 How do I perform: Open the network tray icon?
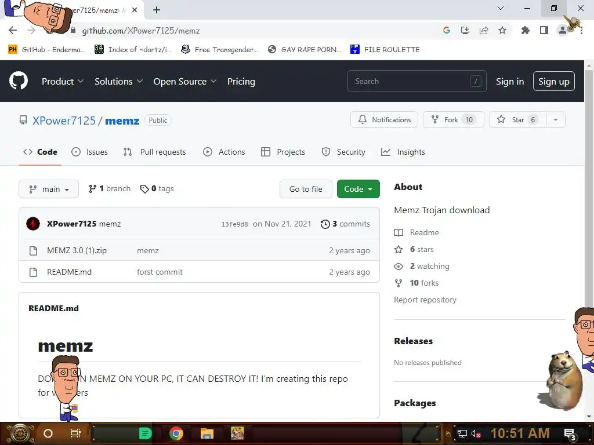click(462, 433)
